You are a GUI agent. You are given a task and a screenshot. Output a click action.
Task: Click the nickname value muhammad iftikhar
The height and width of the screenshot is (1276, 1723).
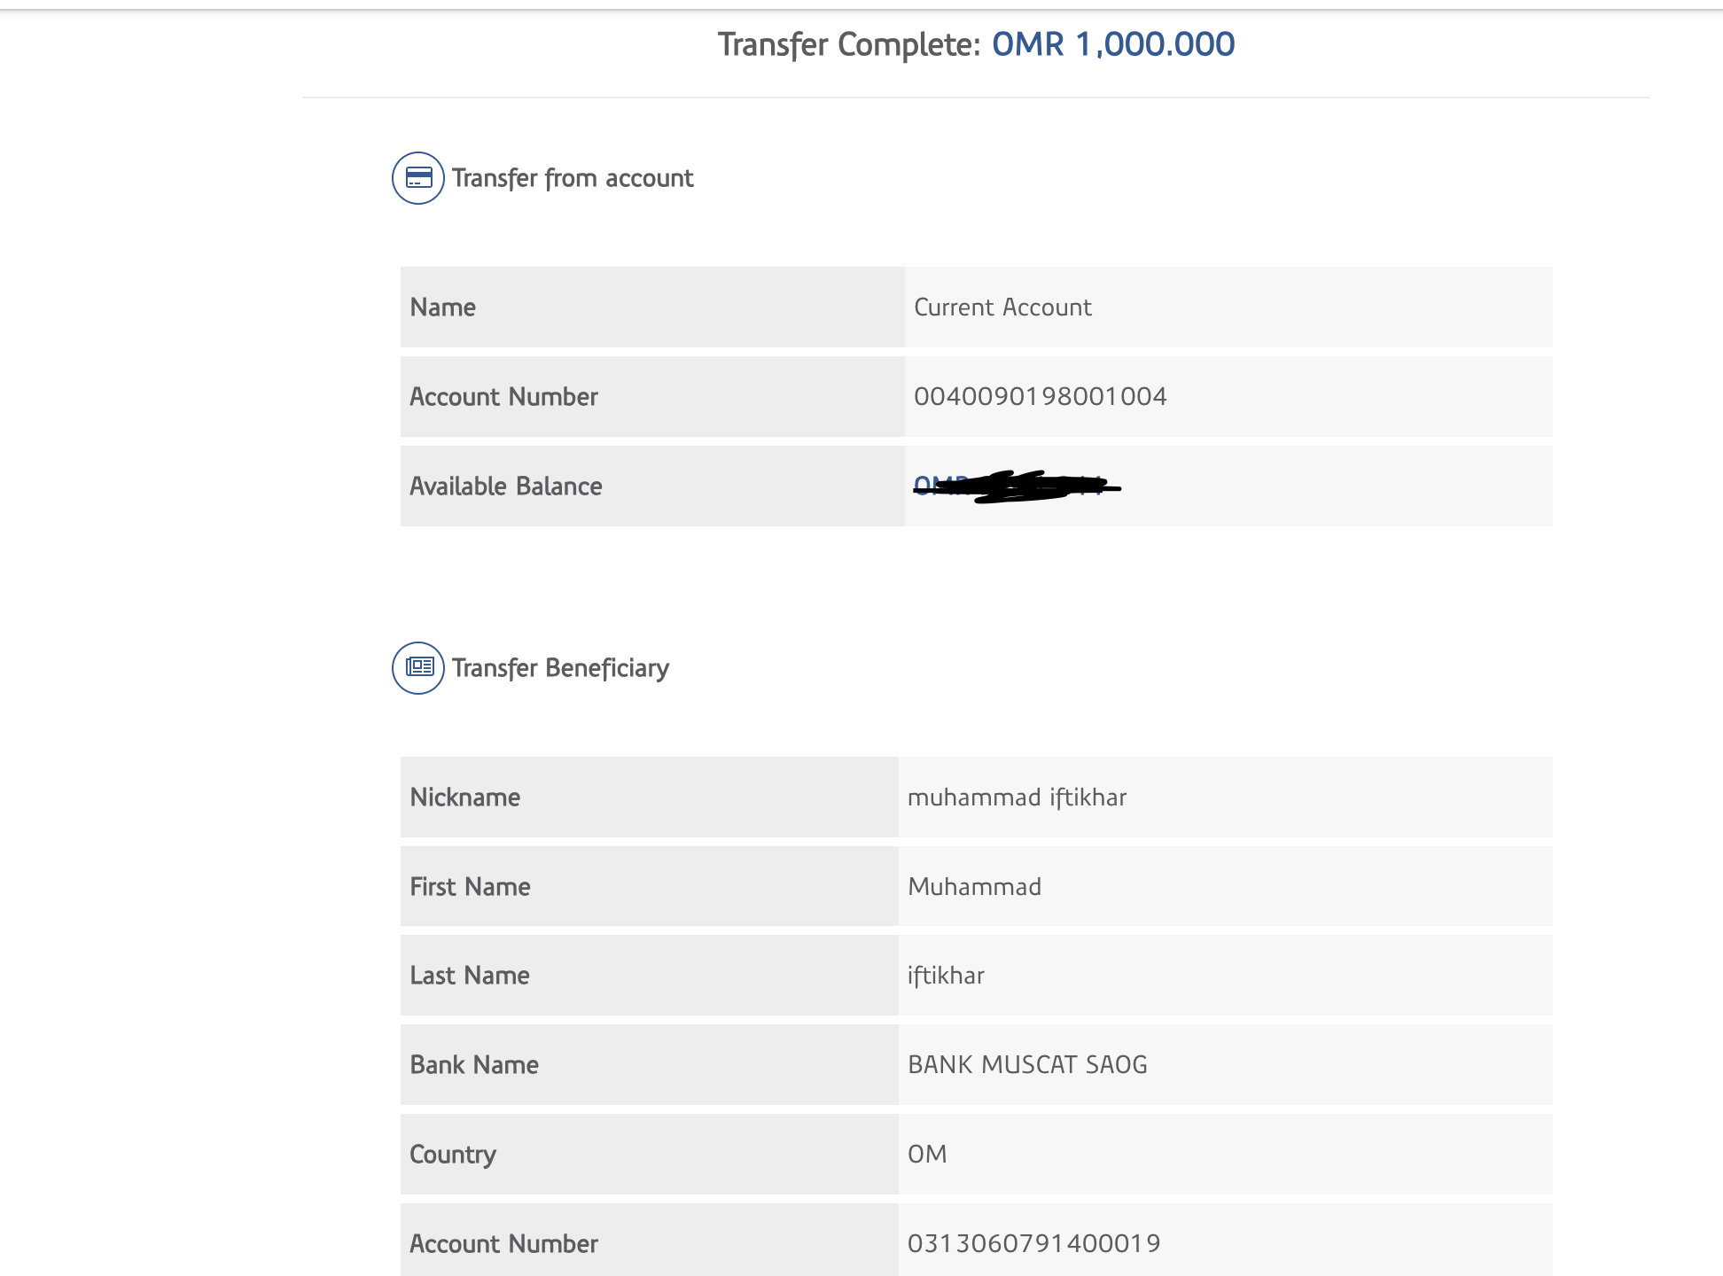[1017, 797]
